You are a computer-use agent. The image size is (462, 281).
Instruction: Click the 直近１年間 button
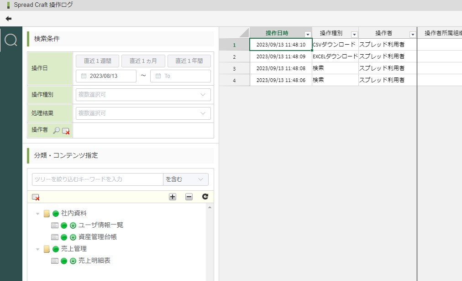click(189, 61)
